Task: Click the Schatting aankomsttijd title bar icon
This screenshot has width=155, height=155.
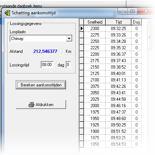Action: [7, 13]
